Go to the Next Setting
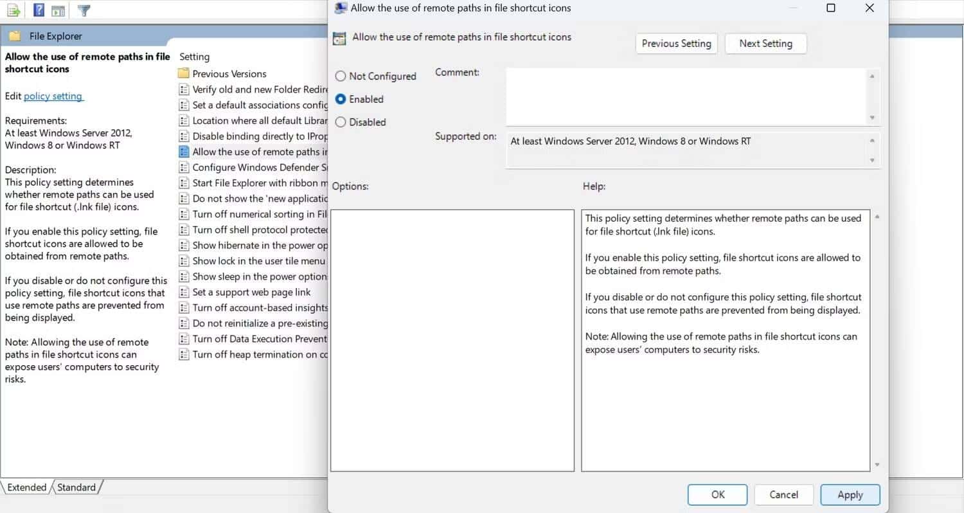Image resolution: width=964 pixels, height=513 pixels. pos(765,44)
